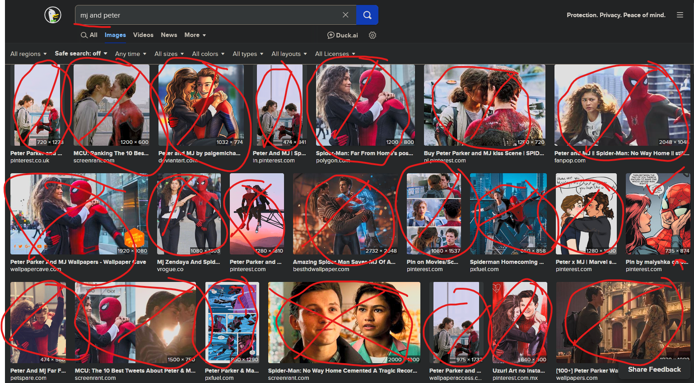Click the blue magnifier search button

click(367, 15)
